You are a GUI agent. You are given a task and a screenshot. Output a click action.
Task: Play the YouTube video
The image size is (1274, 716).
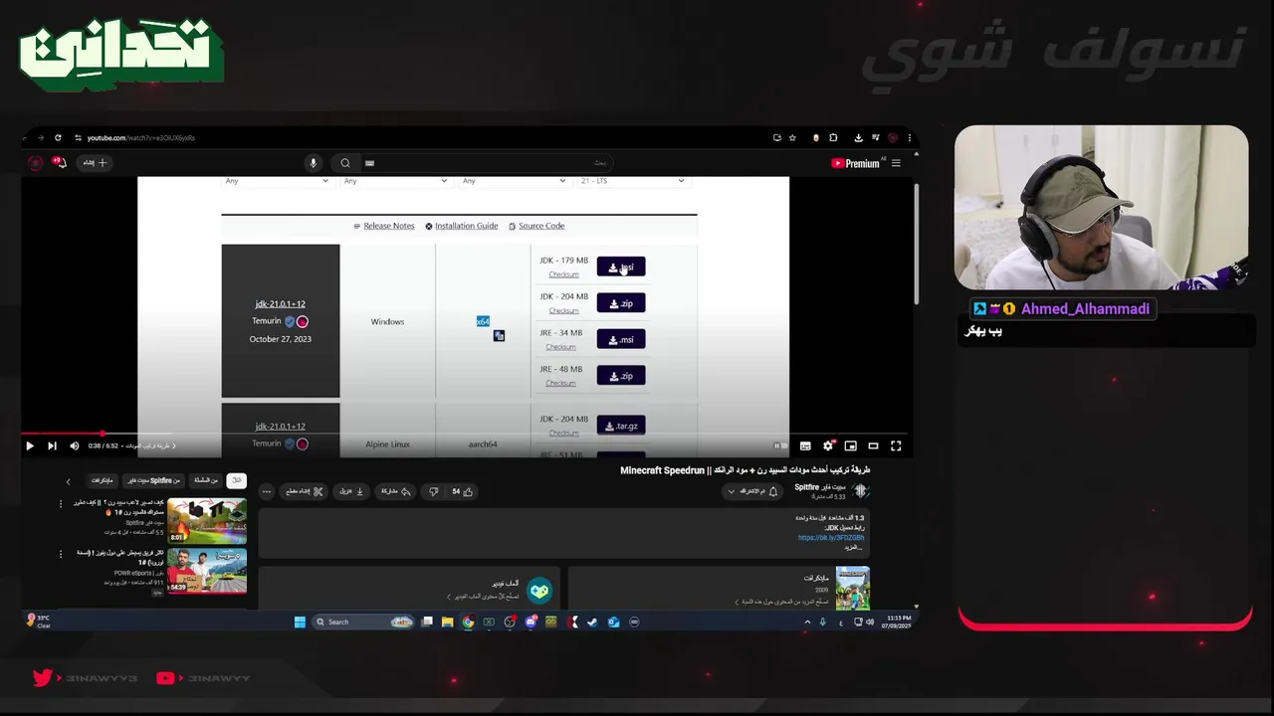[30, 447]
